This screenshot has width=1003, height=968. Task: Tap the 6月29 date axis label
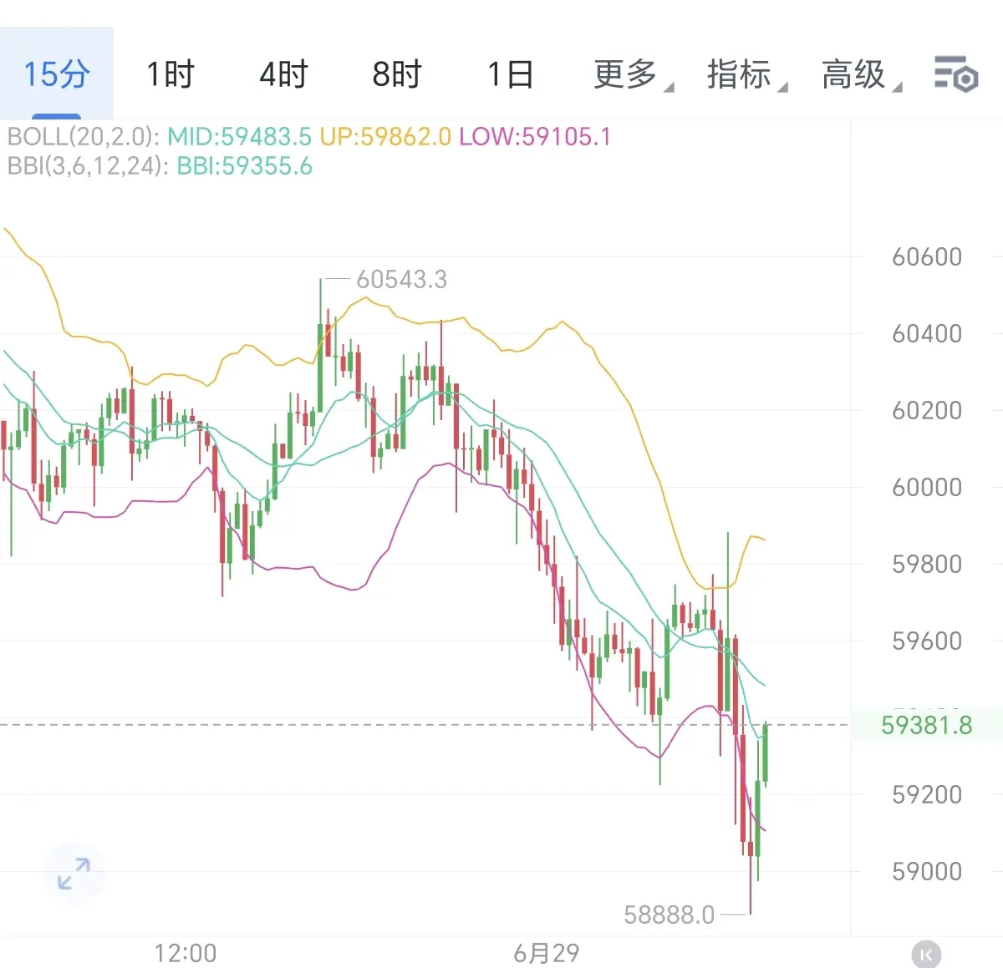point(546,953)
